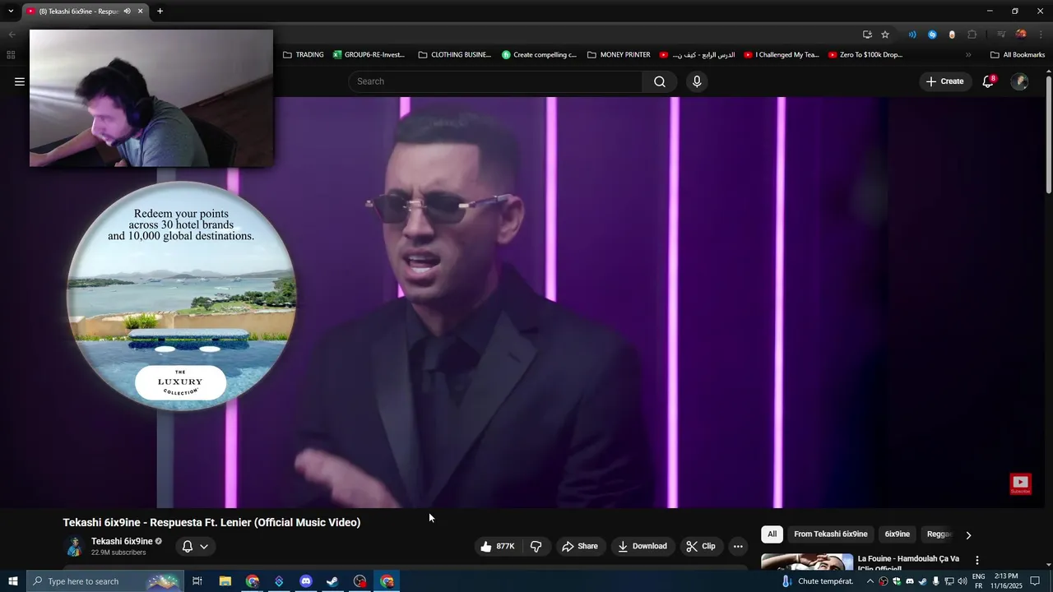Open the Shazam extension icon
Viewport: 1053px width, 592px height.
tap(932, 35)
